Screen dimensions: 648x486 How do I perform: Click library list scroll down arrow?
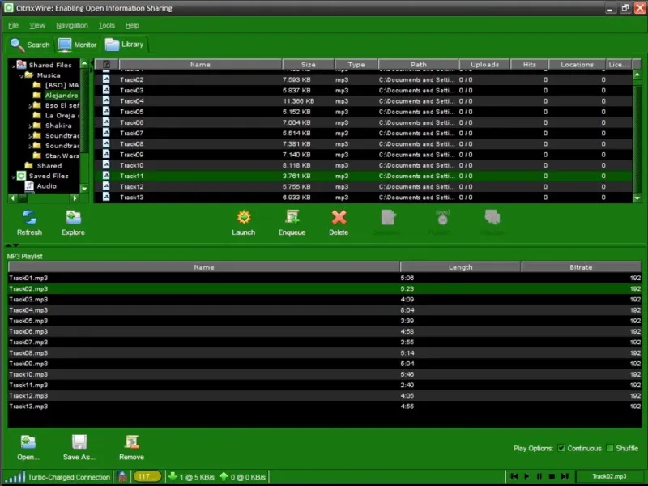pos(637,198)
